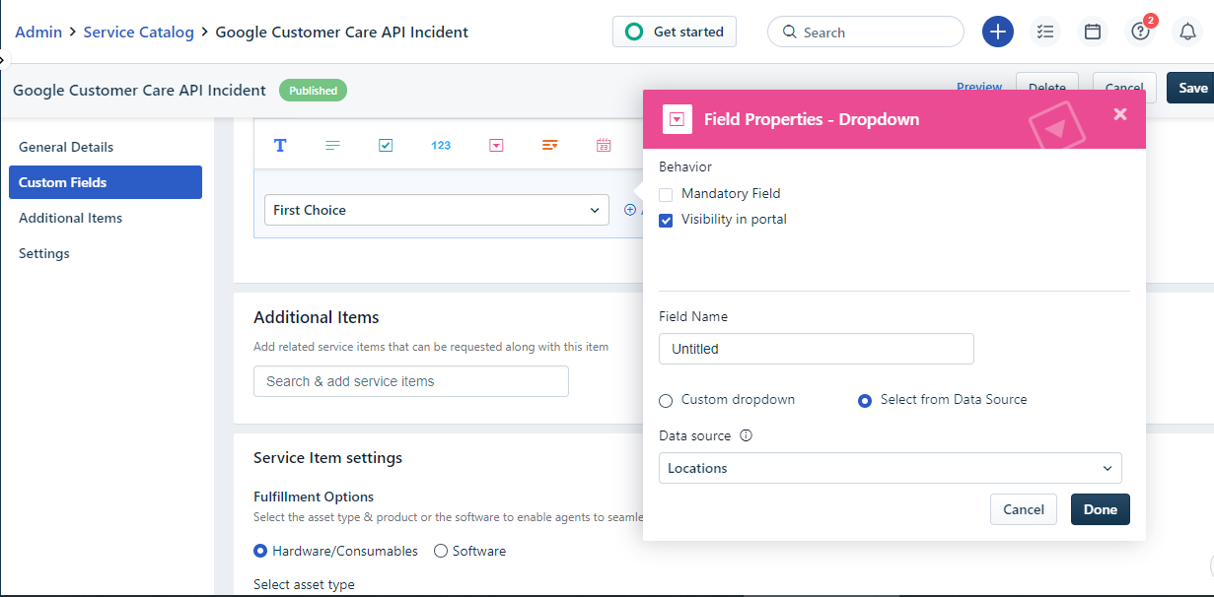Click the blue plus create button

[x=998, y=32]
